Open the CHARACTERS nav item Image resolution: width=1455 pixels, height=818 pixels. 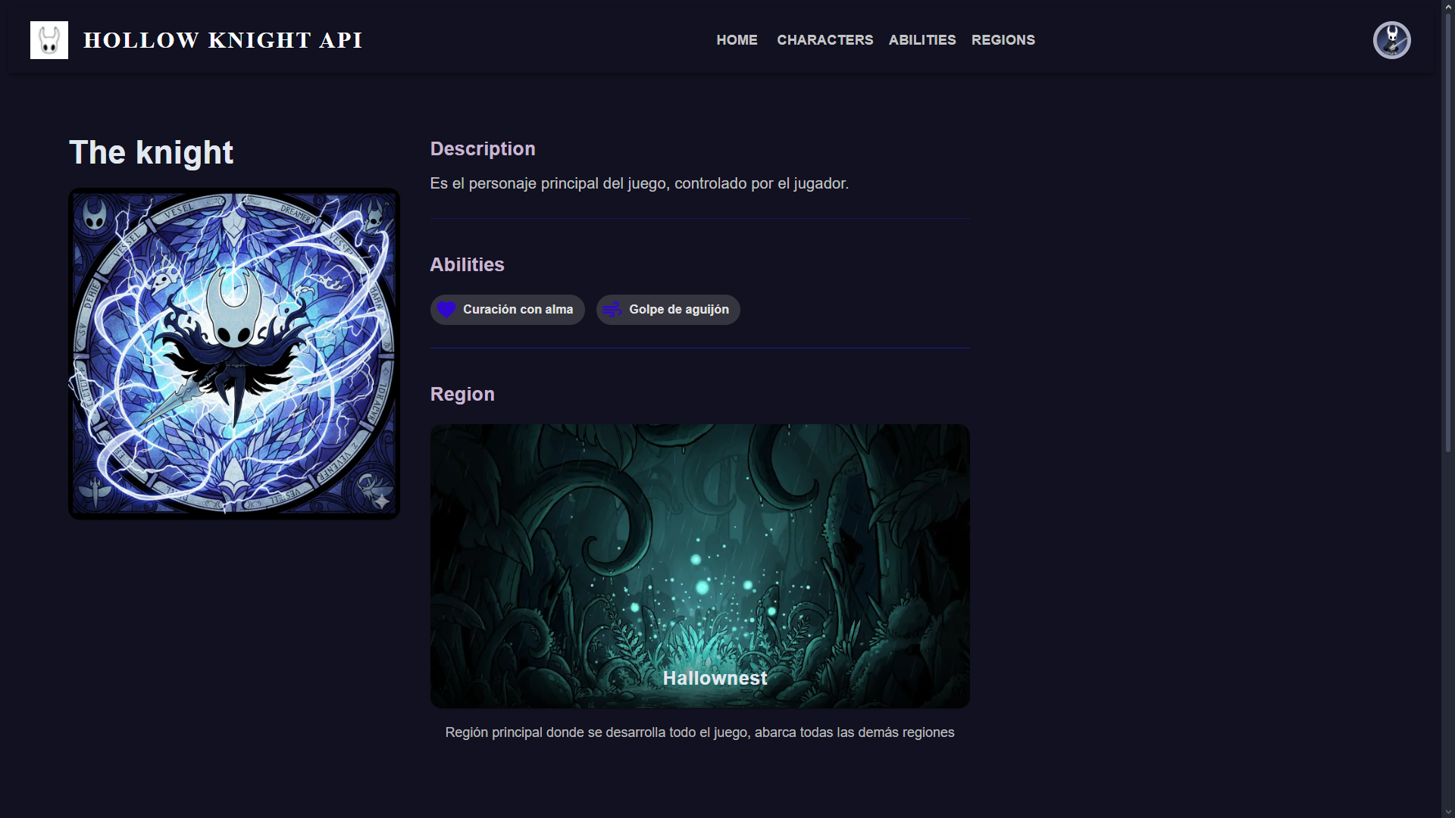(824, 40)
